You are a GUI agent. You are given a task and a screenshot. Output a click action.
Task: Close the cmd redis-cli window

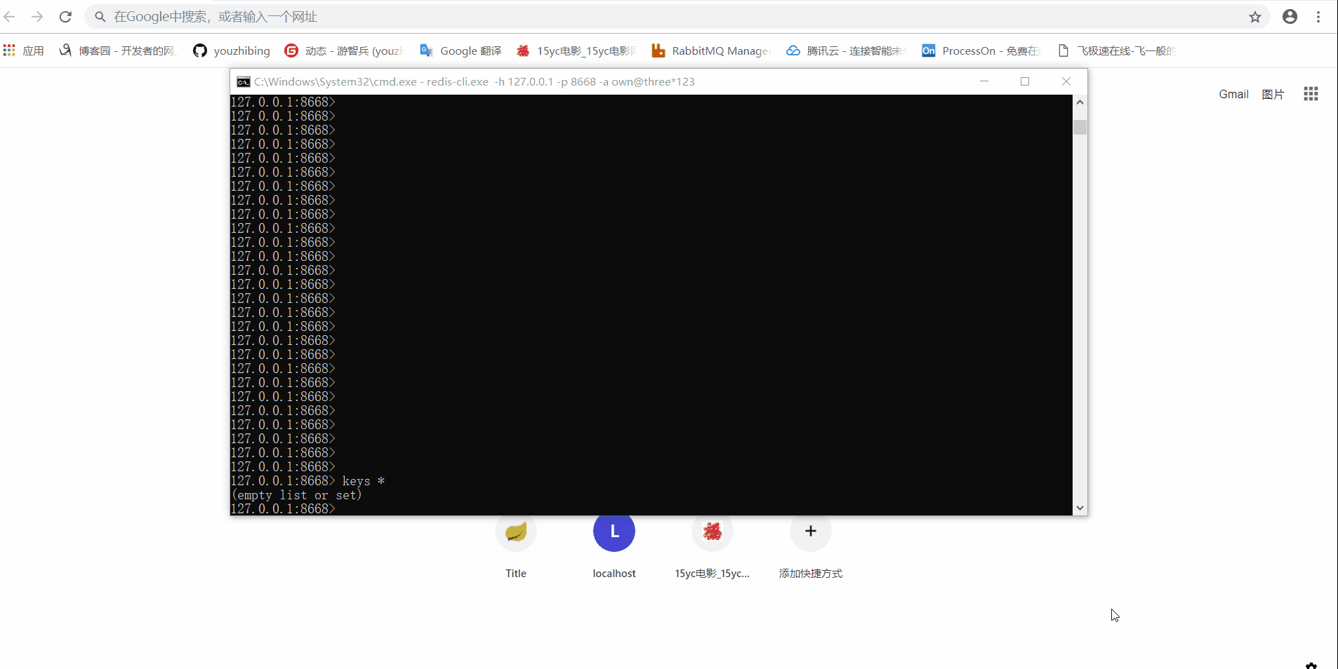click(x=1066, y=81)
